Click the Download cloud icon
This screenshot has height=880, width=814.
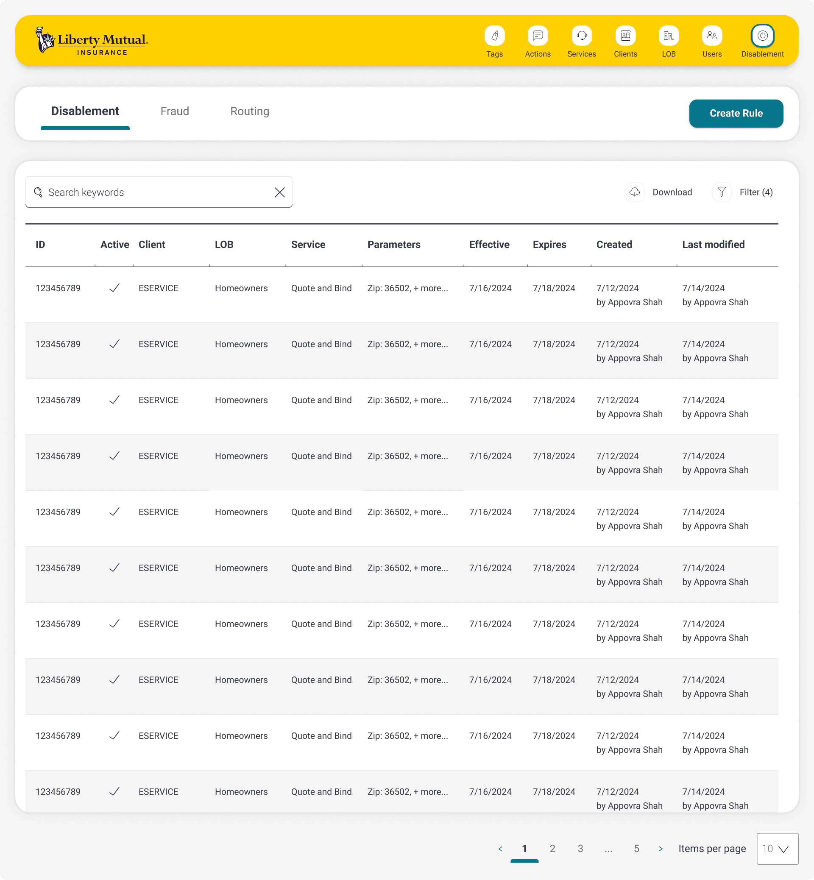click(x=634, y=192)
